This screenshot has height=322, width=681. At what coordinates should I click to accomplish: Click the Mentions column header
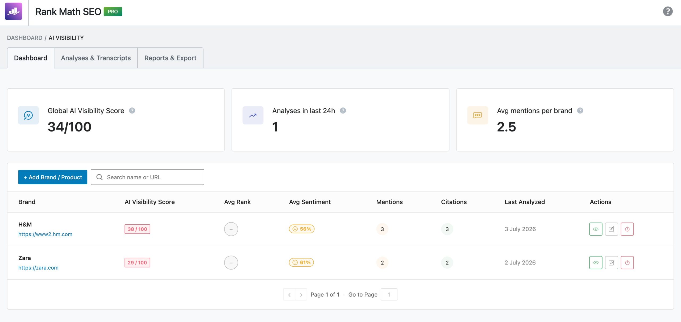(x=389, y=202)
